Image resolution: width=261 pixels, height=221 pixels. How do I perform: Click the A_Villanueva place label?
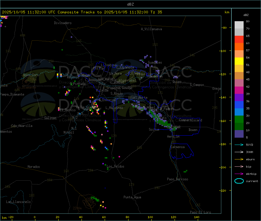click(151, 29)
